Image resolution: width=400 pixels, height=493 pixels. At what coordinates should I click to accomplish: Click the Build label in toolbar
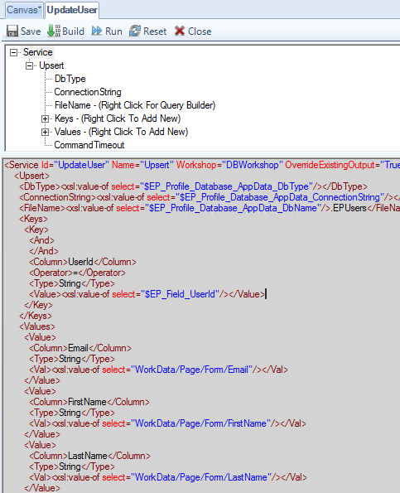(73, 31)
